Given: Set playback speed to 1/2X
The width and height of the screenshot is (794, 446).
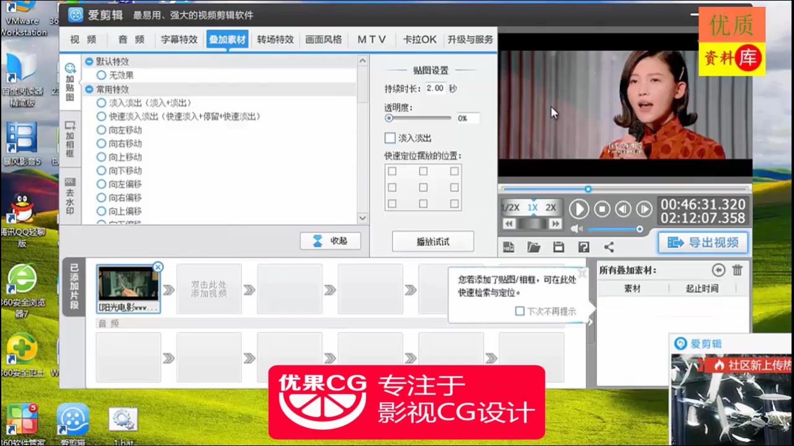Looking at the screenshot, I should 511,208.
